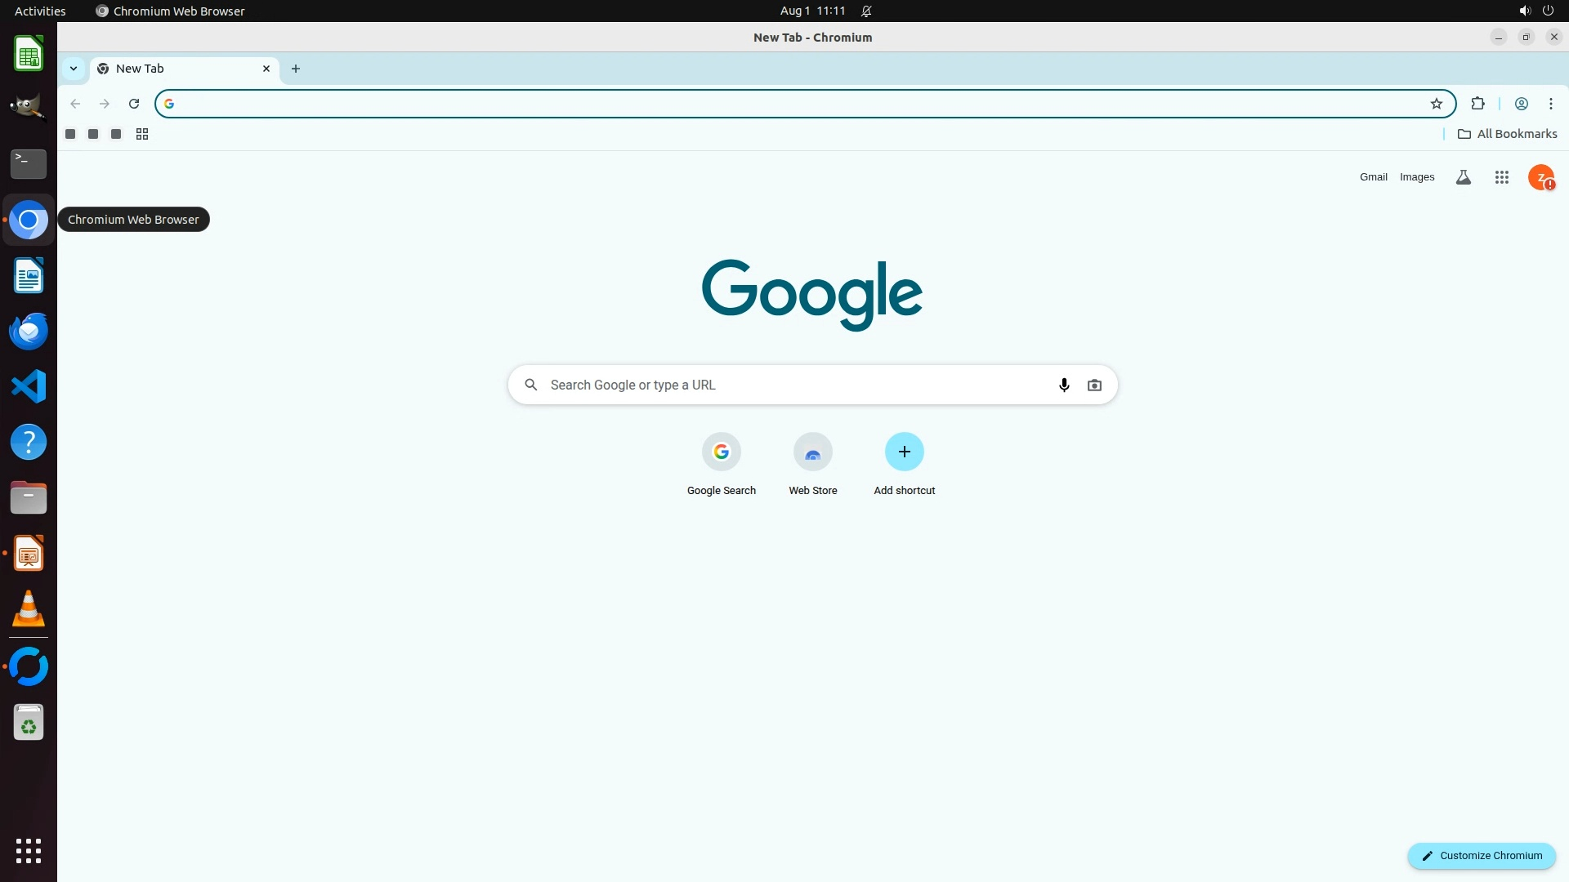Open Search Labs flask icon
Screen dimensions: 1569x882
(x=1464, y=177)
